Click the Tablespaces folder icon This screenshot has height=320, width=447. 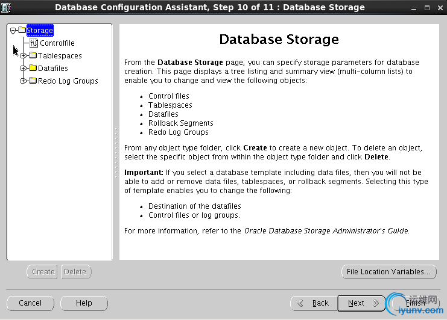coord(33,56)
